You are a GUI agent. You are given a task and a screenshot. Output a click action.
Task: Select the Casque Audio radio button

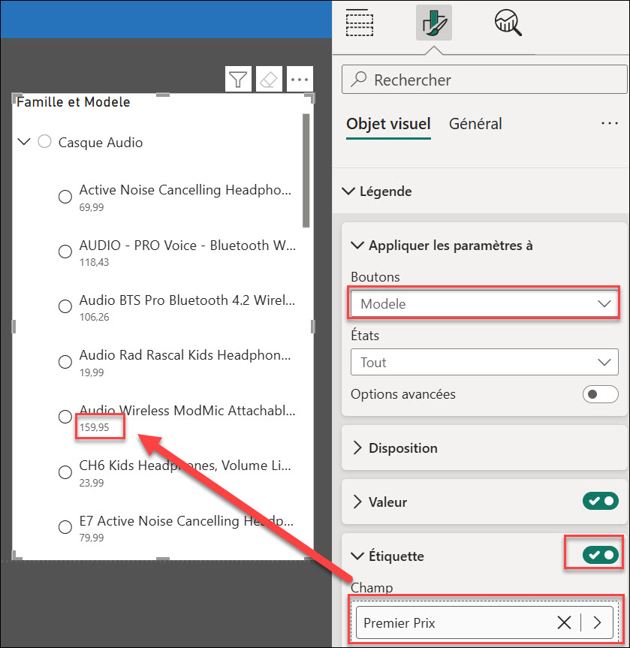coord(45,142)
